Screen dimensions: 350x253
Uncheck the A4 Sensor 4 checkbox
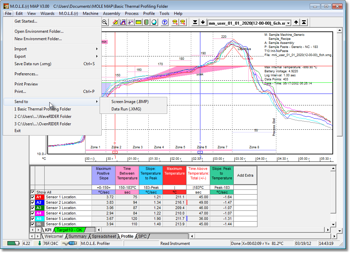point(32,213)
